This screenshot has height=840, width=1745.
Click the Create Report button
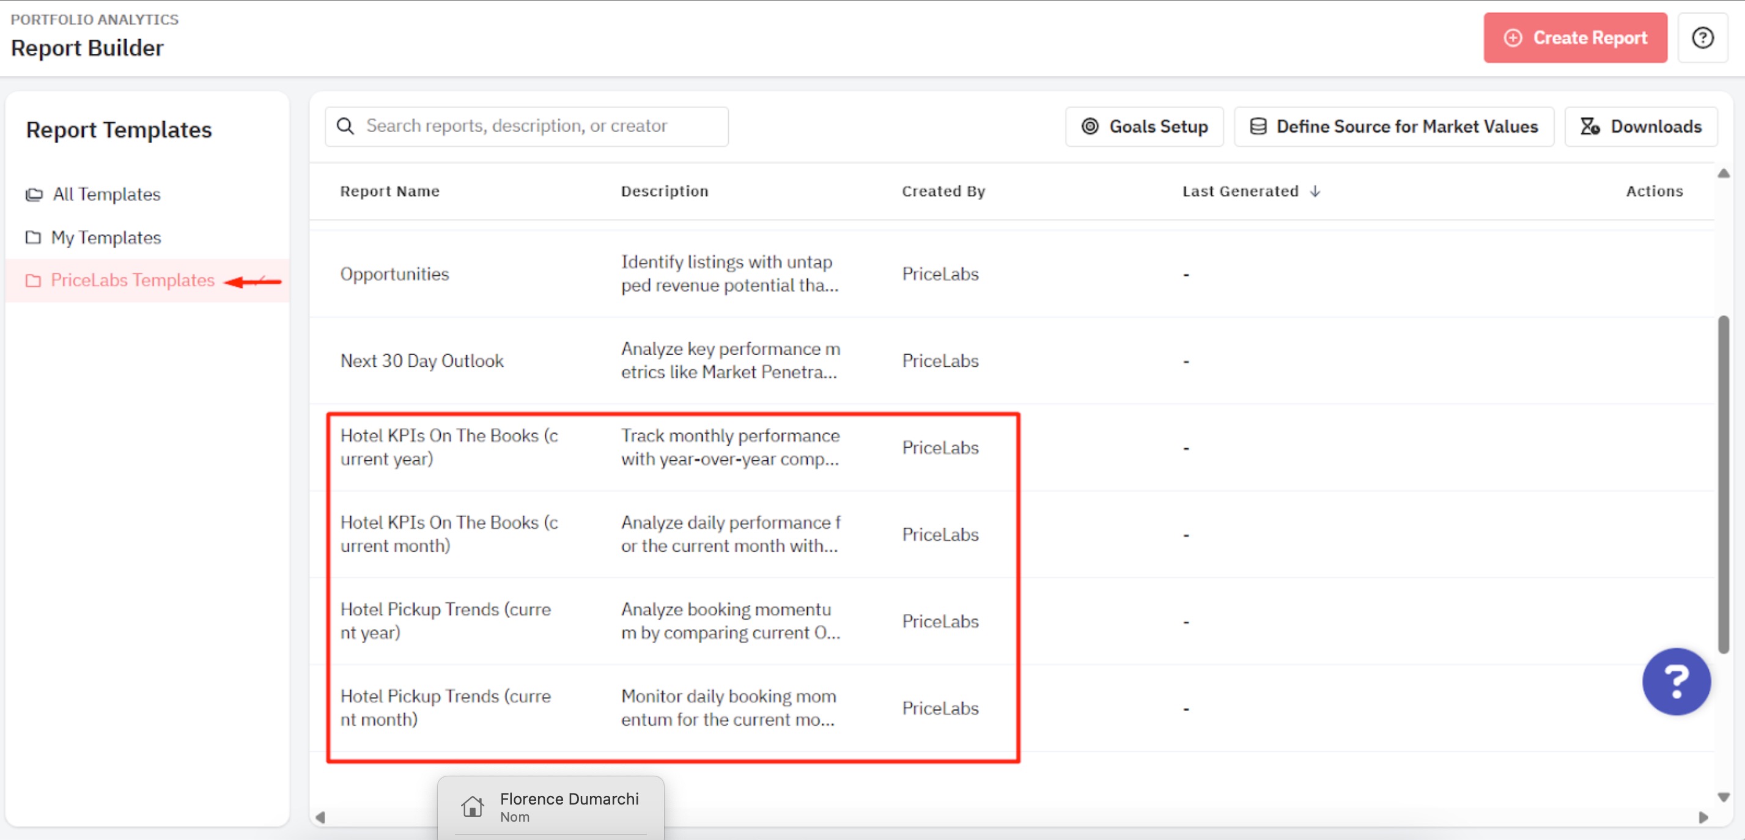click(1575, 38)
